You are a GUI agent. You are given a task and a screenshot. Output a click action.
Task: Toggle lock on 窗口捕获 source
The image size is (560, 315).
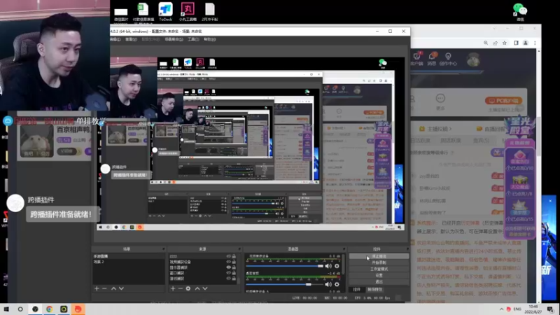tap(234, 272)
